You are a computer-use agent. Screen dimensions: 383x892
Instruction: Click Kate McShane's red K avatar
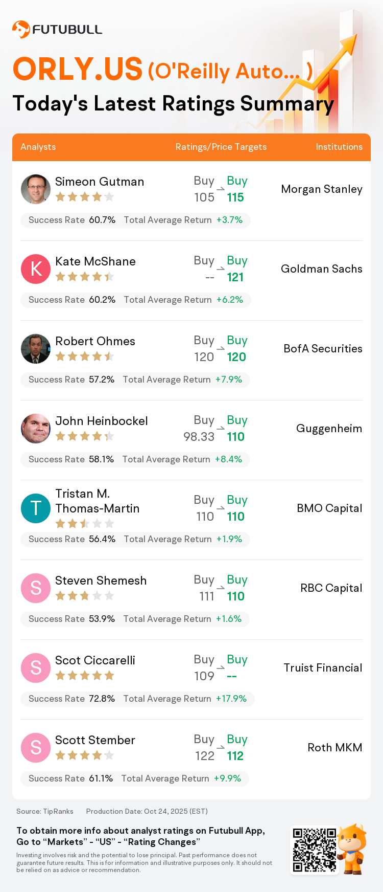pos(36,269)
